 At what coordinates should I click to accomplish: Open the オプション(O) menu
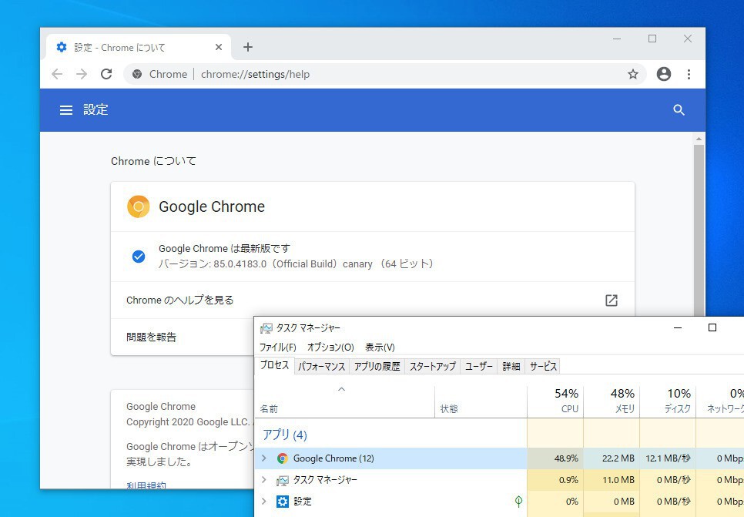(x=330, y=347)
